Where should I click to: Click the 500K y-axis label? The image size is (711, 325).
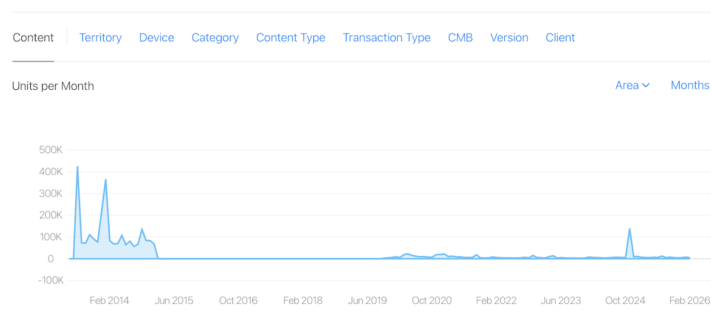[50, 150]
